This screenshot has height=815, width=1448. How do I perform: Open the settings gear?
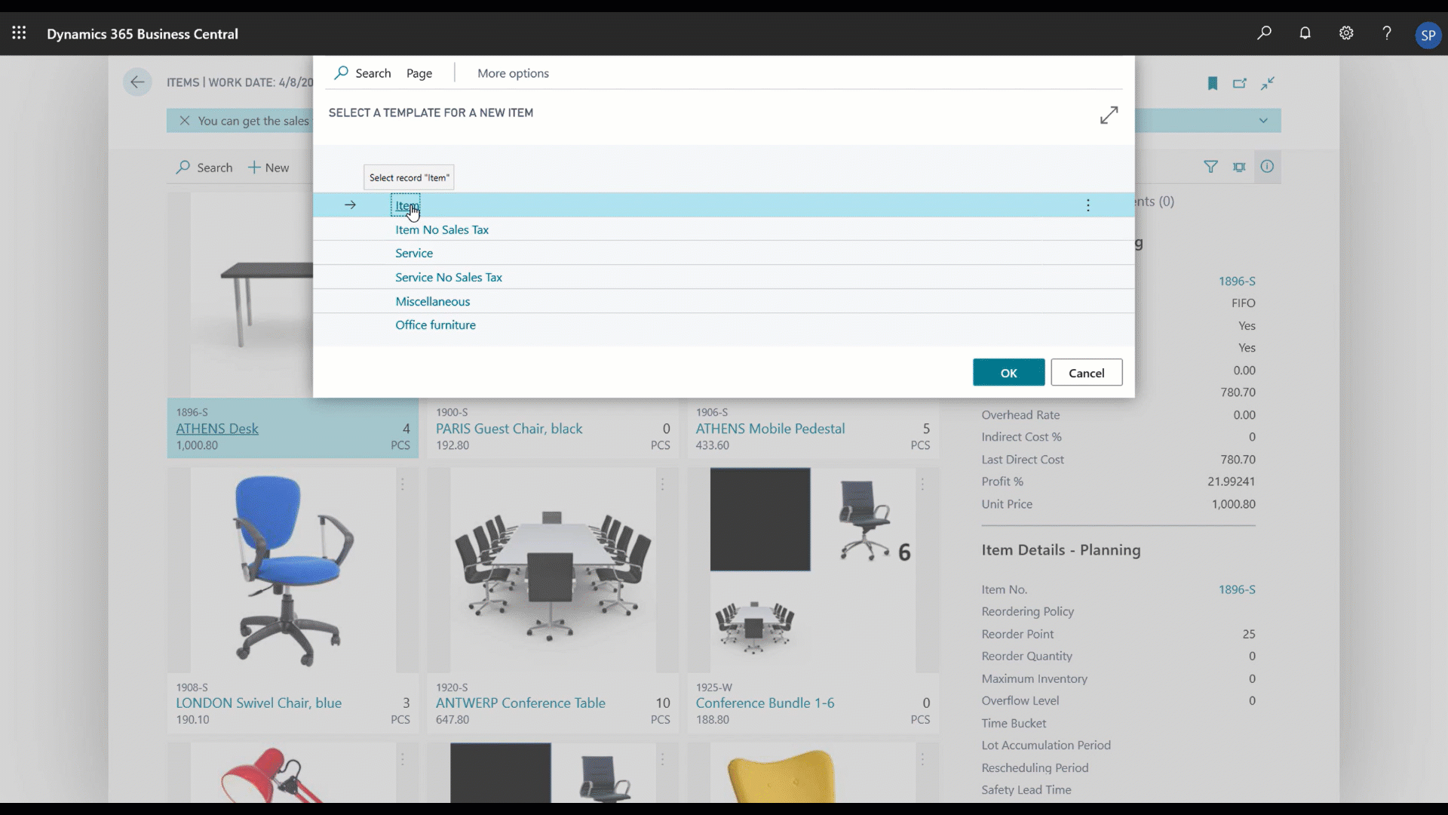(x=1346, y=33)
